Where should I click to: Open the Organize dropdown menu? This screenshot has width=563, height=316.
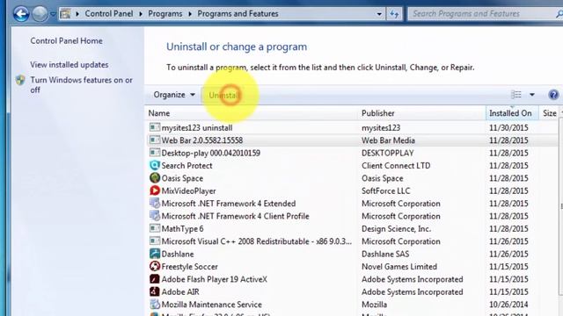[174, 95]
